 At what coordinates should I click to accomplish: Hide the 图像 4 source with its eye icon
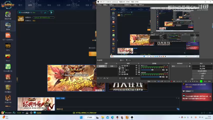136,68
